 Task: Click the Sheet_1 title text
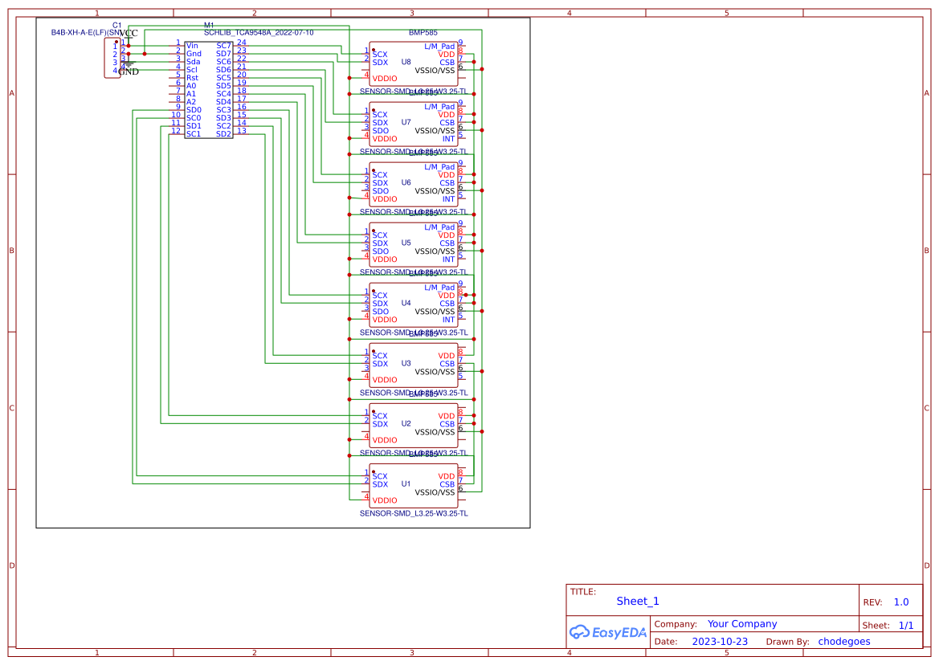pyautogui.click(x=637, y=601)
